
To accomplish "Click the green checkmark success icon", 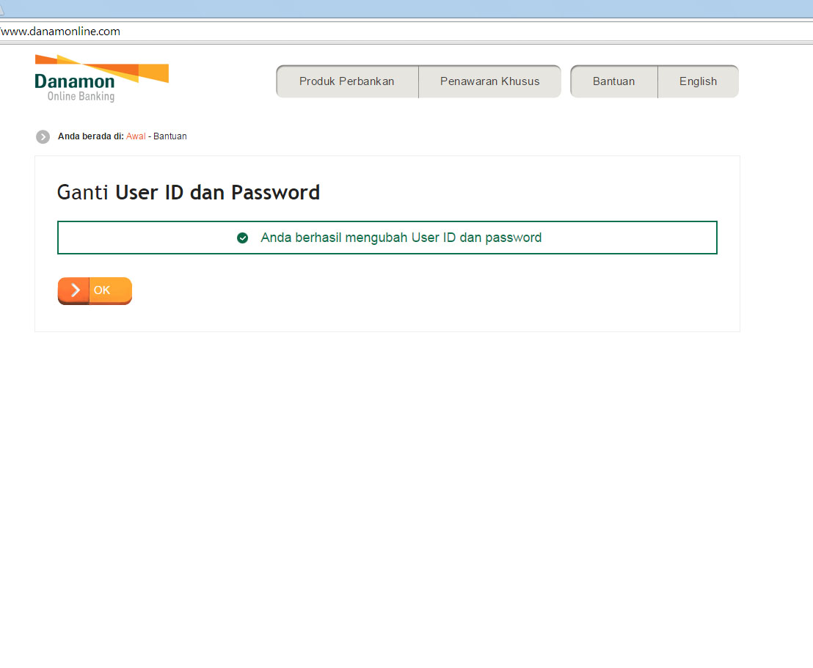I will [x=242, y=238].
